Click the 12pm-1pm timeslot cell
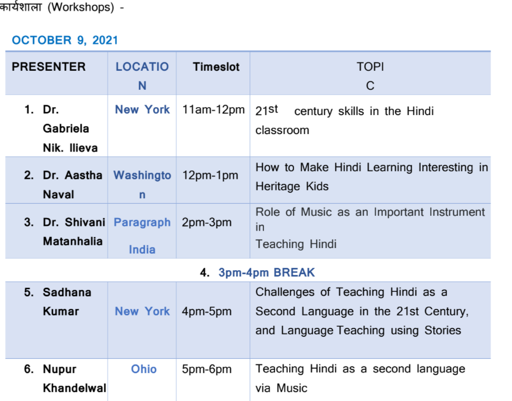 [210, 176]
